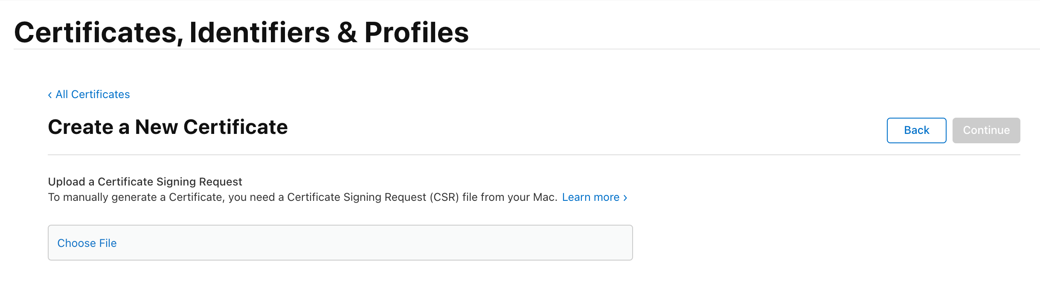Image resolution: width=1040 pixels, height=284 pixels.
Task: Click the right-pointing chevron near CSR text
Action: point(625,197)
